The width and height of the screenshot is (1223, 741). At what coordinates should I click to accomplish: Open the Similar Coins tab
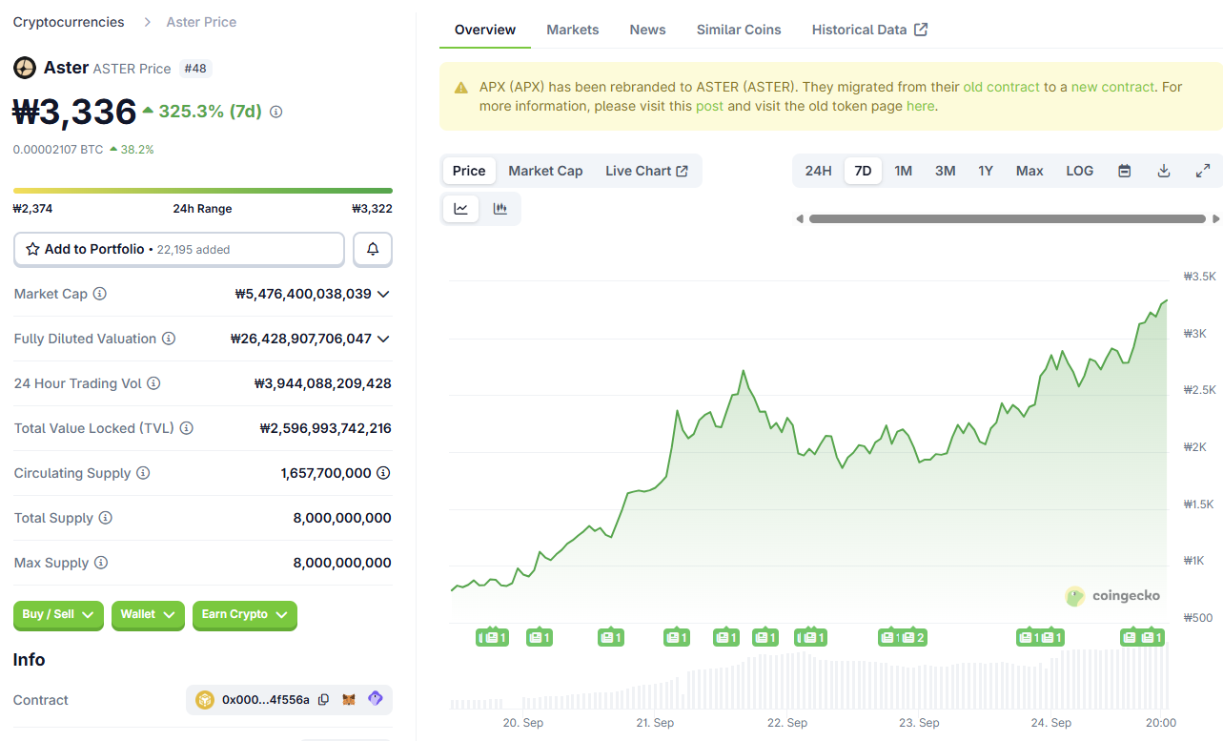click(739, 30)
